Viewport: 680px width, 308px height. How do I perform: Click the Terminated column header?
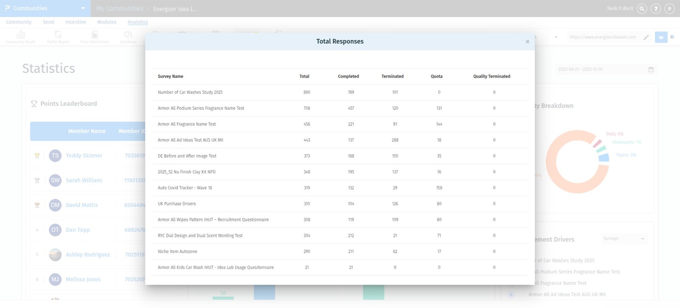(393, 77)
